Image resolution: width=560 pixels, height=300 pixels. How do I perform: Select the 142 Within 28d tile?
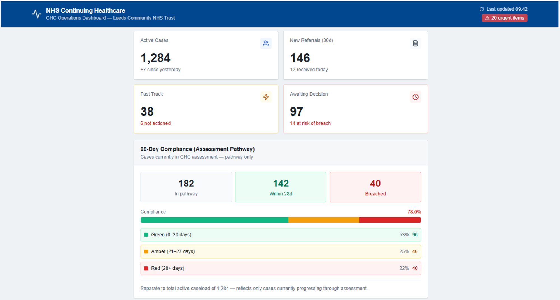(x=281, y=187)
